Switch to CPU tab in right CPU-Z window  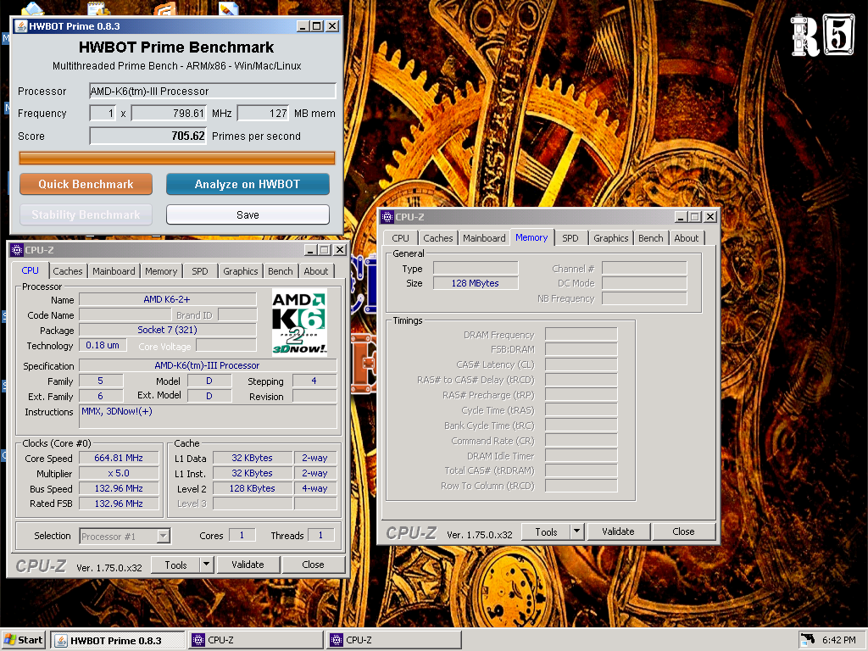pyautogui.click(x=400, y=238)
